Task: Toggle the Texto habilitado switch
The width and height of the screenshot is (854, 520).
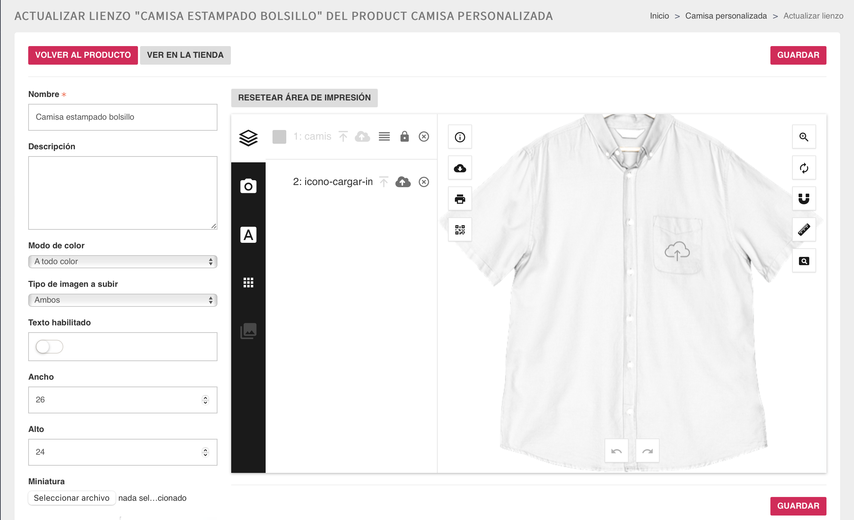Action: (x=49, y=347)
